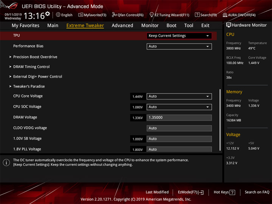Open the CPU SOC Voltage dropdown
The height and width of the screenshot is (204, 272).
coord(179,107)
